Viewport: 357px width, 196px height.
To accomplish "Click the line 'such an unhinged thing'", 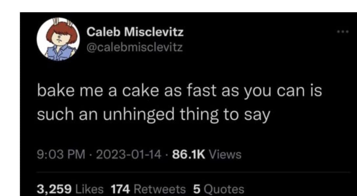I will coord(153,114).
